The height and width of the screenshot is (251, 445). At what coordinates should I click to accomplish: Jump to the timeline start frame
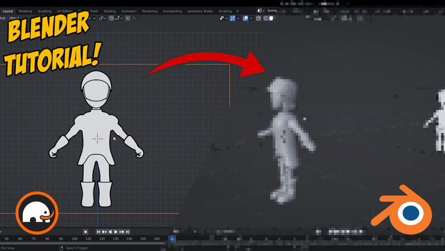pyautogui.click(x=98, y=231)
